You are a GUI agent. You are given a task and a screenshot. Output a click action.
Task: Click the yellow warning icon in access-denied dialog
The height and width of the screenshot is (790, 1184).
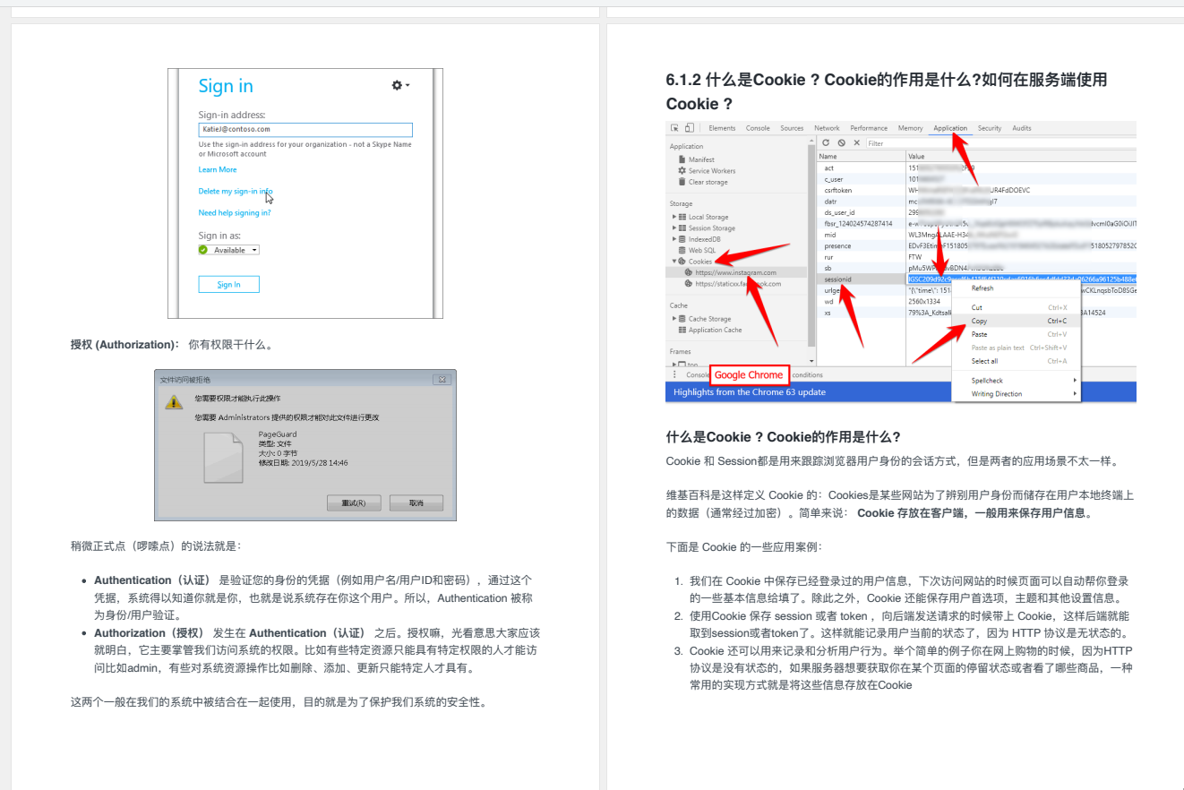coord(174,402)
